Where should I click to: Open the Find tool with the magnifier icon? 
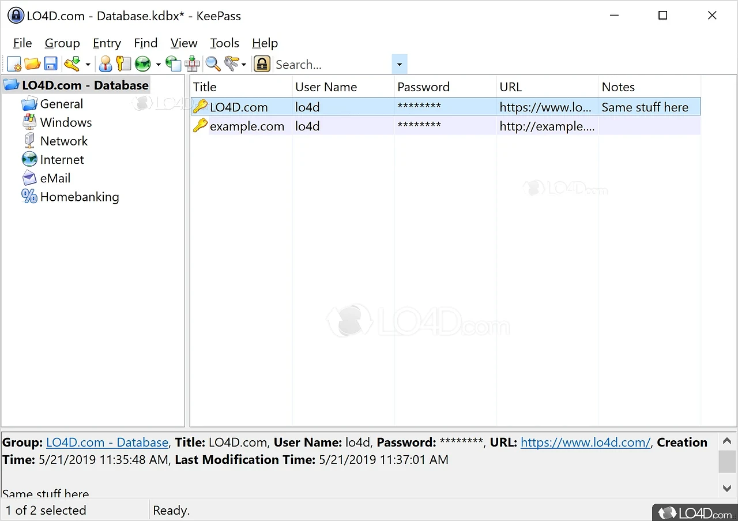tap(213, 63)
